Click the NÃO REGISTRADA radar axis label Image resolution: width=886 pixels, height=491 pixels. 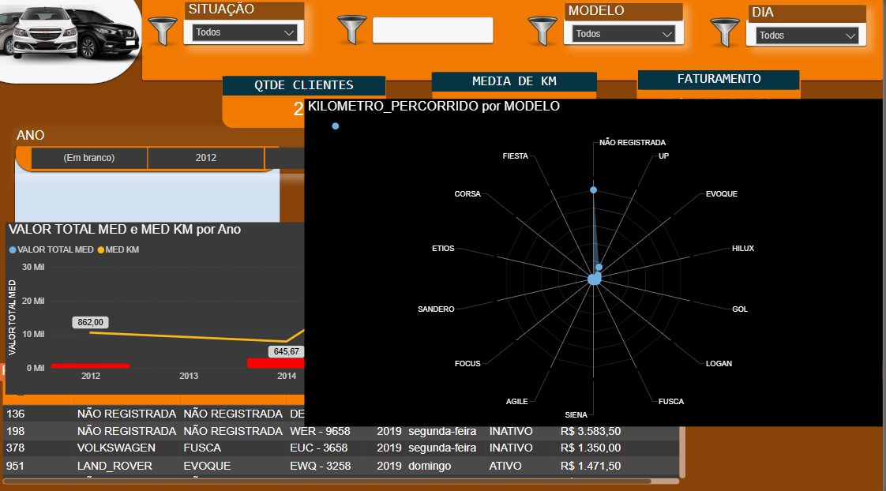[633, 142]
